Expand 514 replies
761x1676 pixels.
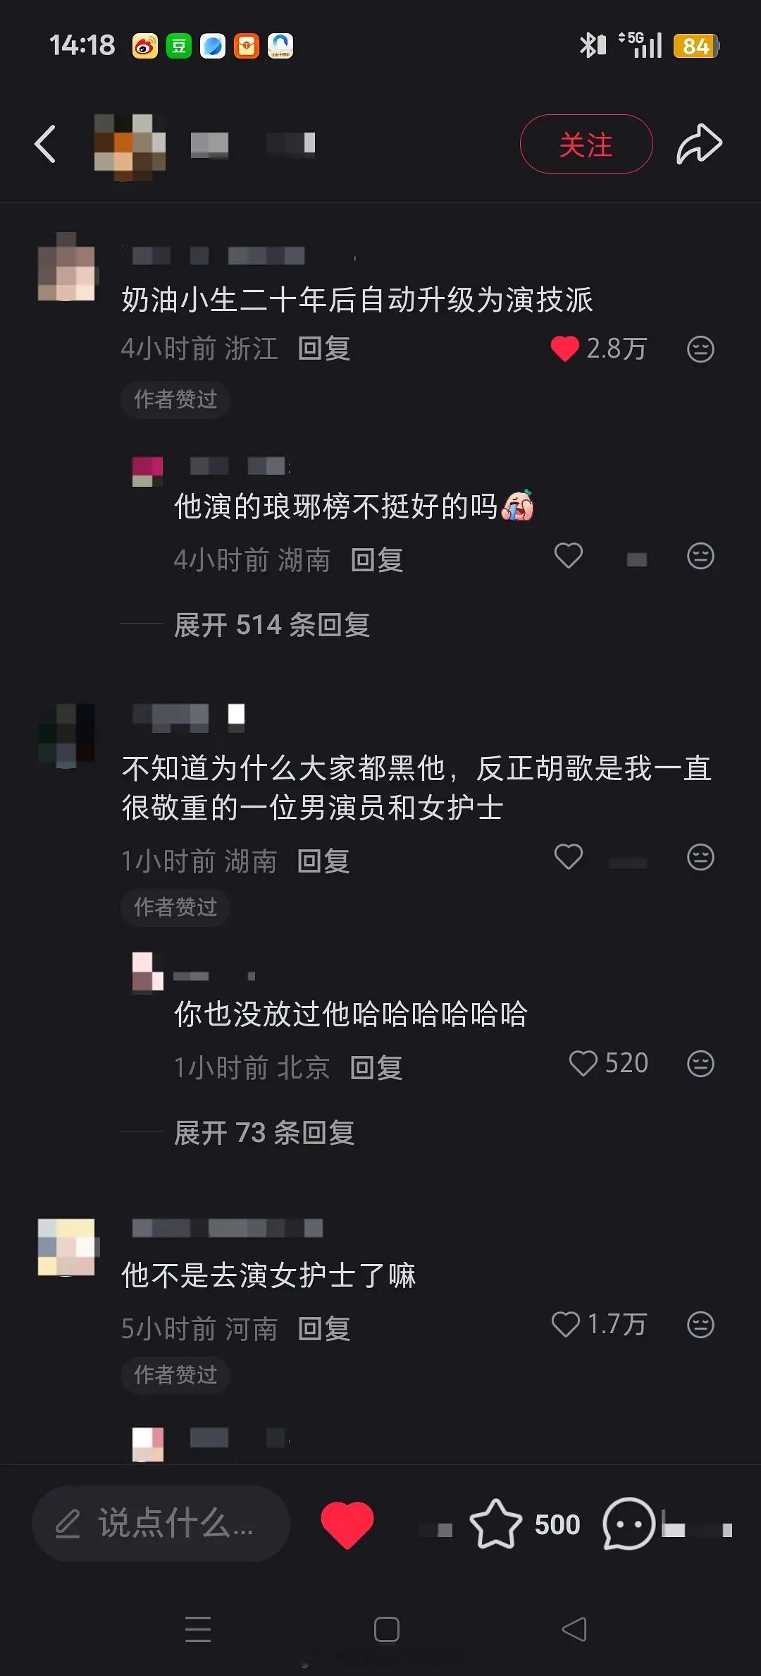tap(272, 625)
